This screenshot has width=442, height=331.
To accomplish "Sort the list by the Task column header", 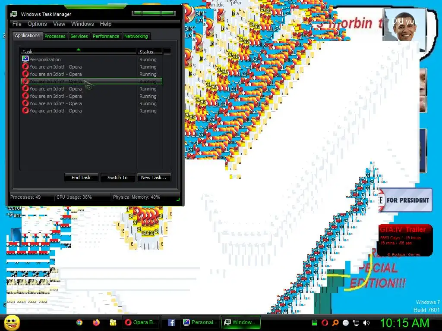I will click(x=78, y=52).
